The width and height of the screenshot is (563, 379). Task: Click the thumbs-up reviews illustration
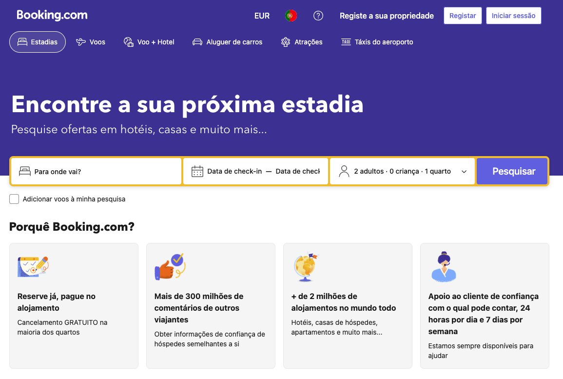(x=170, y=266)
